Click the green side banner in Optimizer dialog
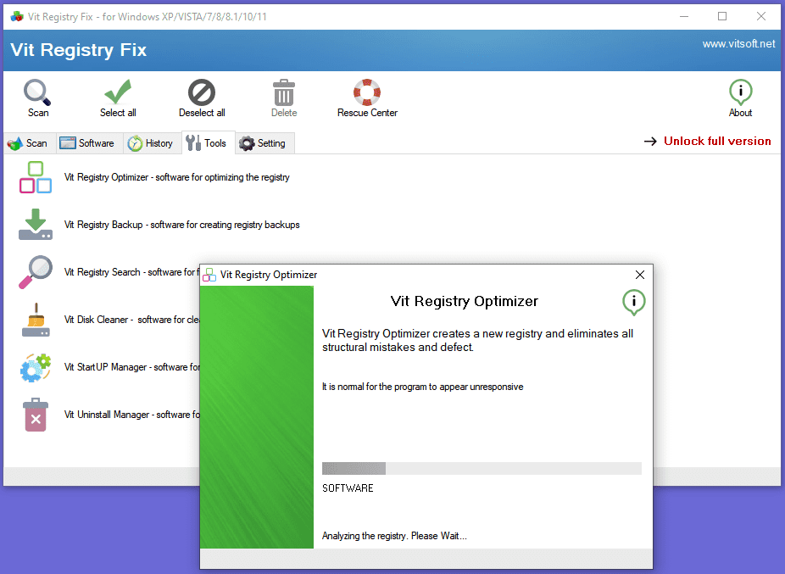Image resolution: width=785 pixels, height=574 pixels. pyautogui.click(x=257, y=417)
